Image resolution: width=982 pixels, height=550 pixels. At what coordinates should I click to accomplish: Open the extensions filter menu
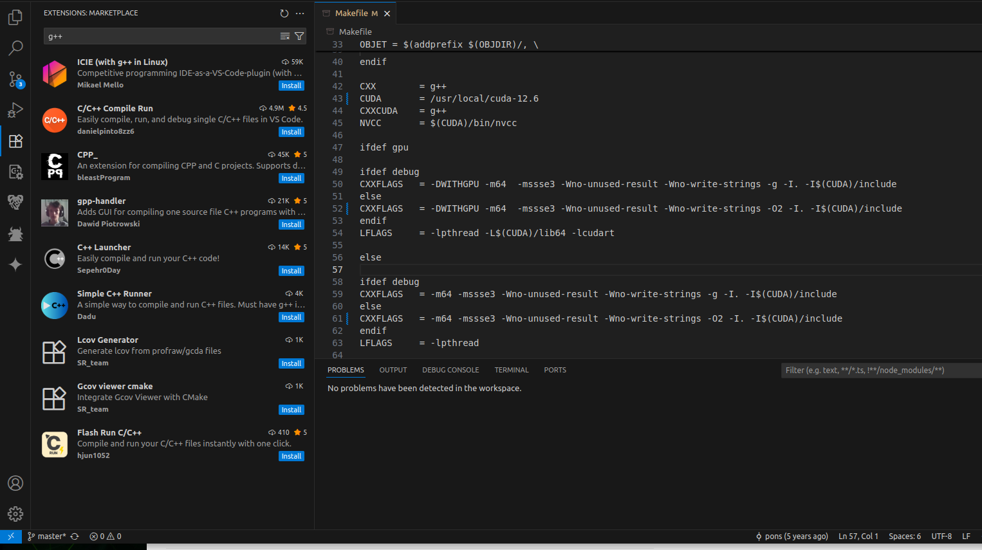[299, 36]
